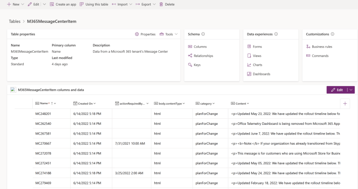Navigate to Tables breadcrumb
This screenshot has width=358, height=189.
14,21
